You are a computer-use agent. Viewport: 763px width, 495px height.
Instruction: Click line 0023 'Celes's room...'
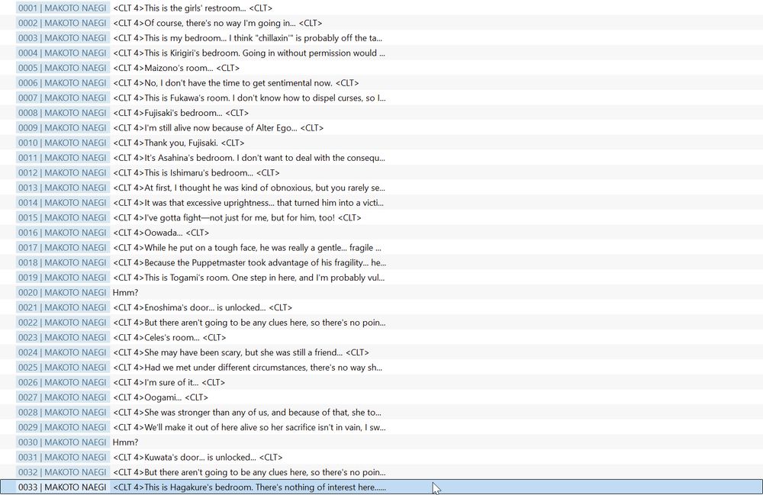click(x=381, y=337)
